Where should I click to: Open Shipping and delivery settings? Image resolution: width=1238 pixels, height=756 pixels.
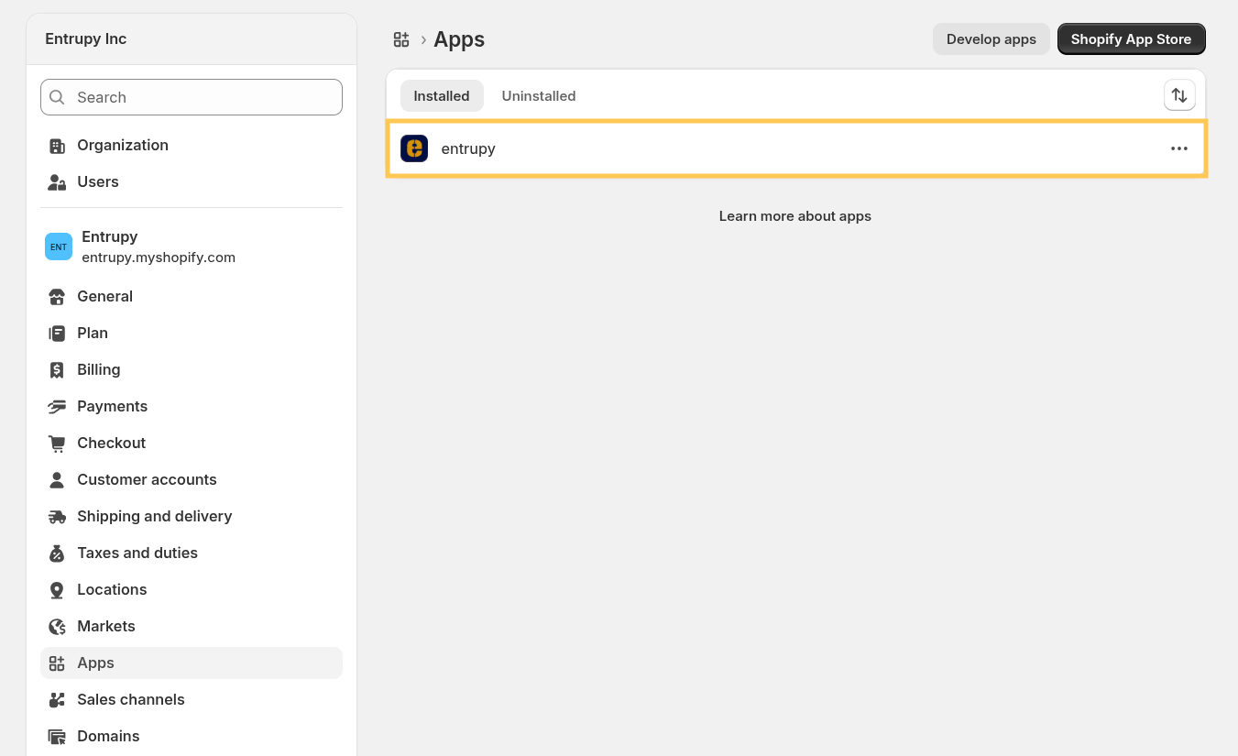pyautogui.click(x=192, y=517)
